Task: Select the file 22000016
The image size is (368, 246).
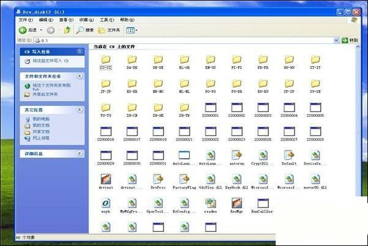Action: [x=106, y=134]
